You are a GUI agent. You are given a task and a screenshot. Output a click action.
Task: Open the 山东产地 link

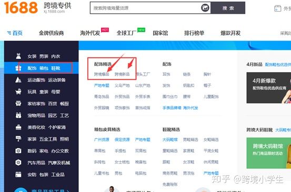click(x=143, y=86)
